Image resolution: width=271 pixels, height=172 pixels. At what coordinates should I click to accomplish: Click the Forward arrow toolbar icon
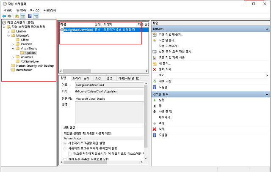9,16
